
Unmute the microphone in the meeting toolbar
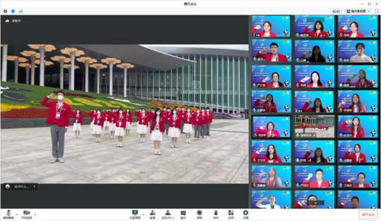pyautogui.click(x=8, y=214)
